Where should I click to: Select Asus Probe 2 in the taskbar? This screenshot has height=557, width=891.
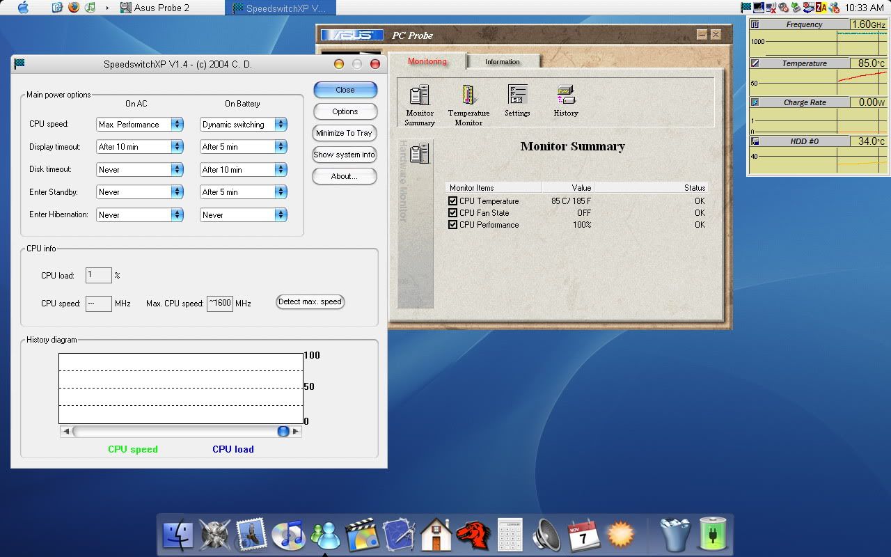pyautogui.click(x=155, y=8)
